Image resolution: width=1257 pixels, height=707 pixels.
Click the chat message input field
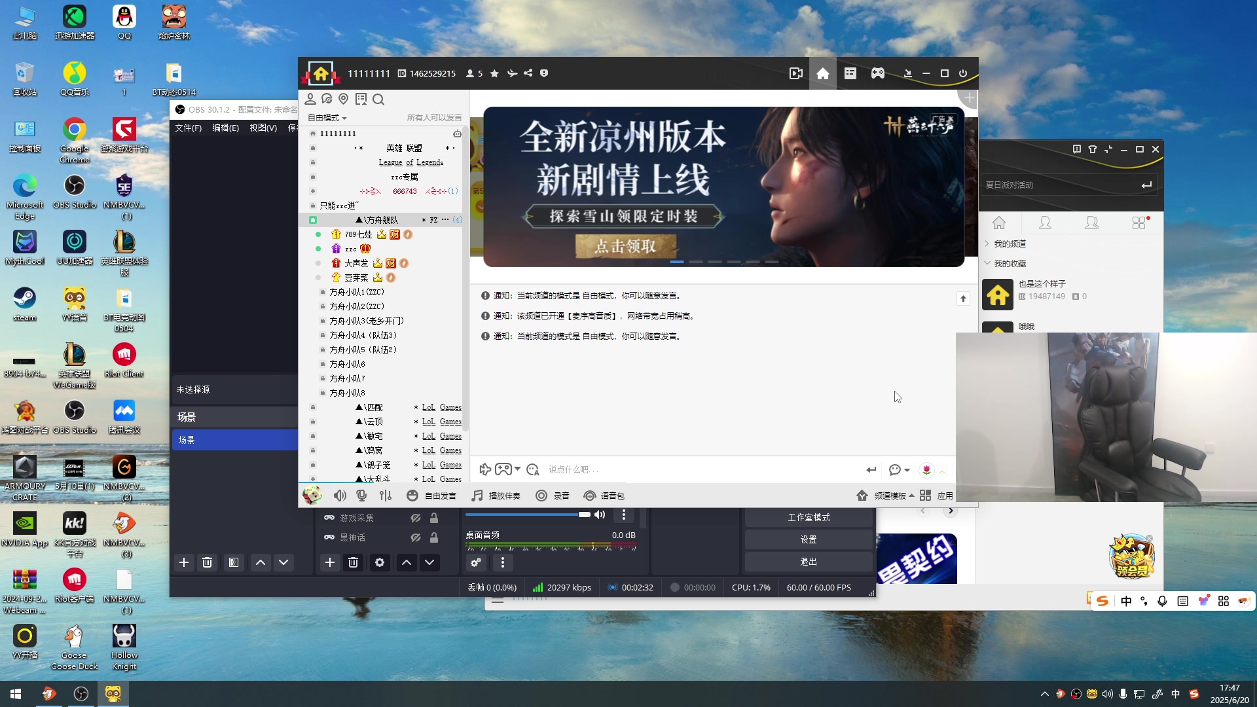pos(701,469)
